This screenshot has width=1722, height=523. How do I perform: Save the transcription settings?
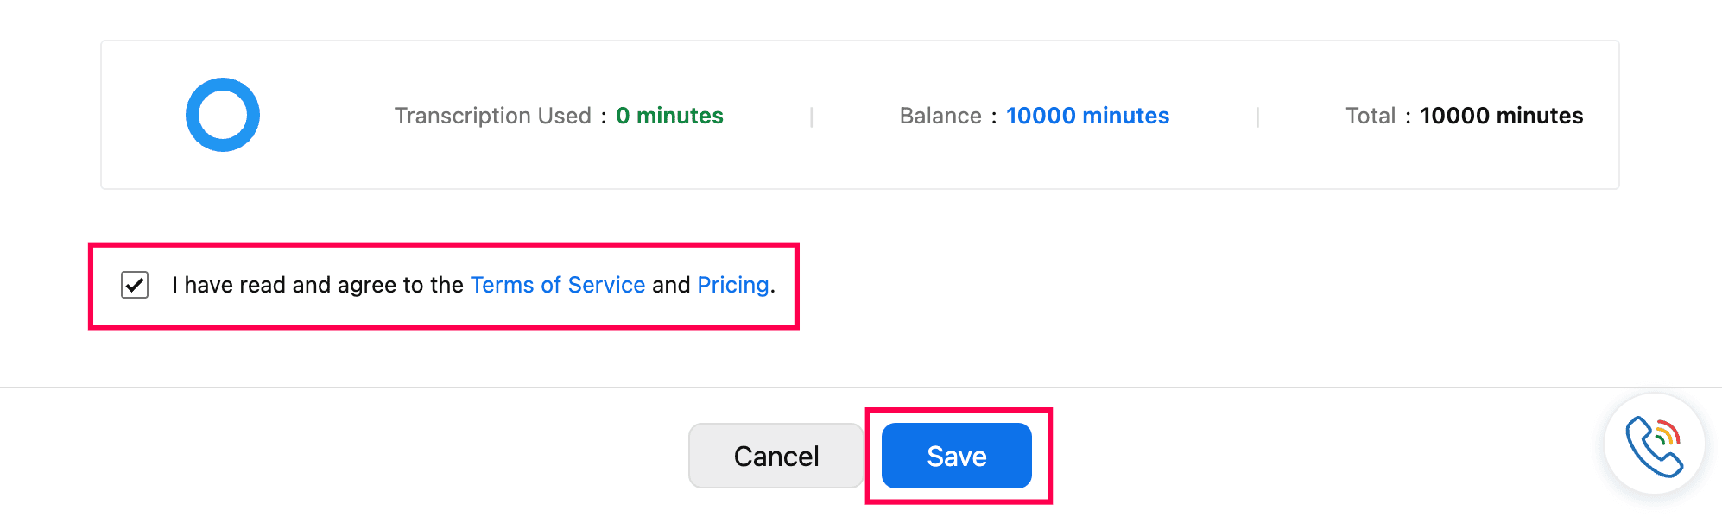(956, 456)
